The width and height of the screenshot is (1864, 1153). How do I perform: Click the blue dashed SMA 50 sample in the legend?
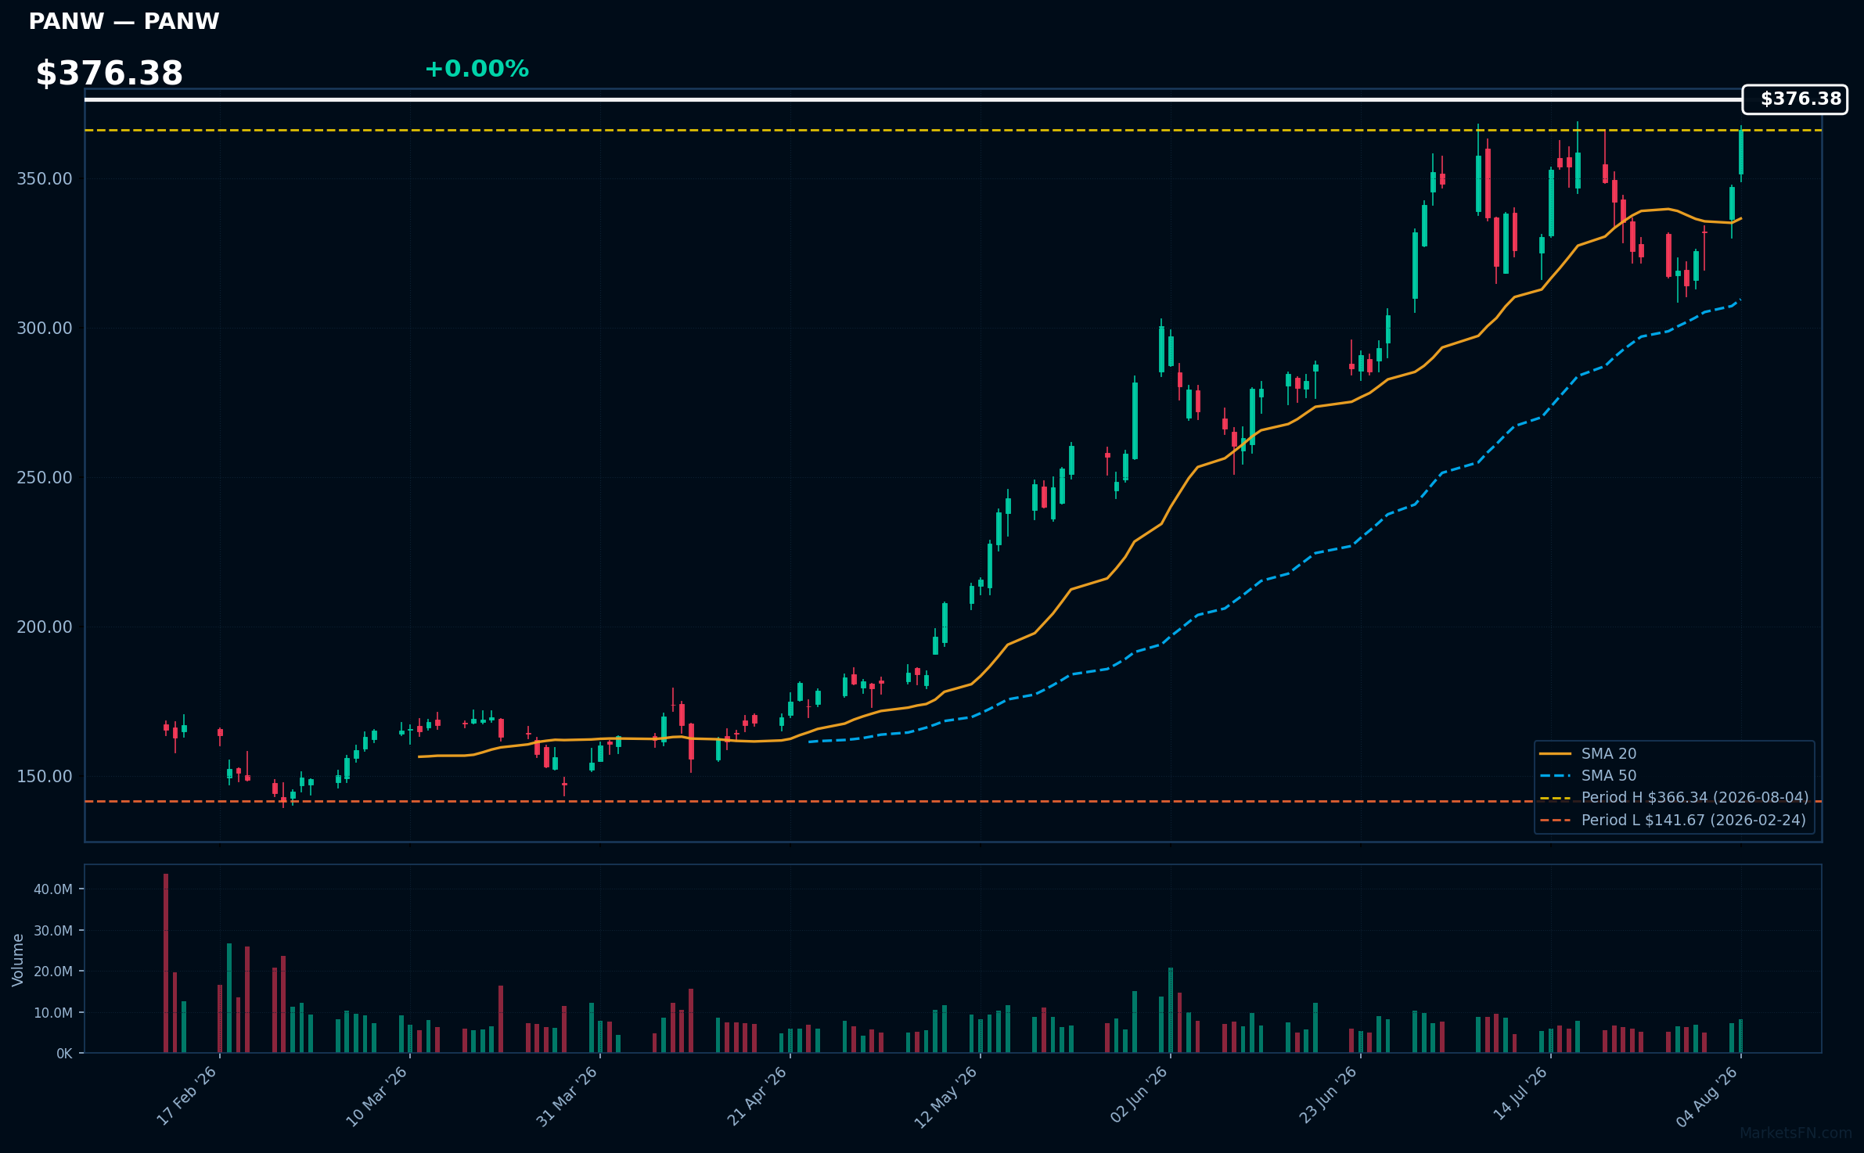click(1555, 776)
